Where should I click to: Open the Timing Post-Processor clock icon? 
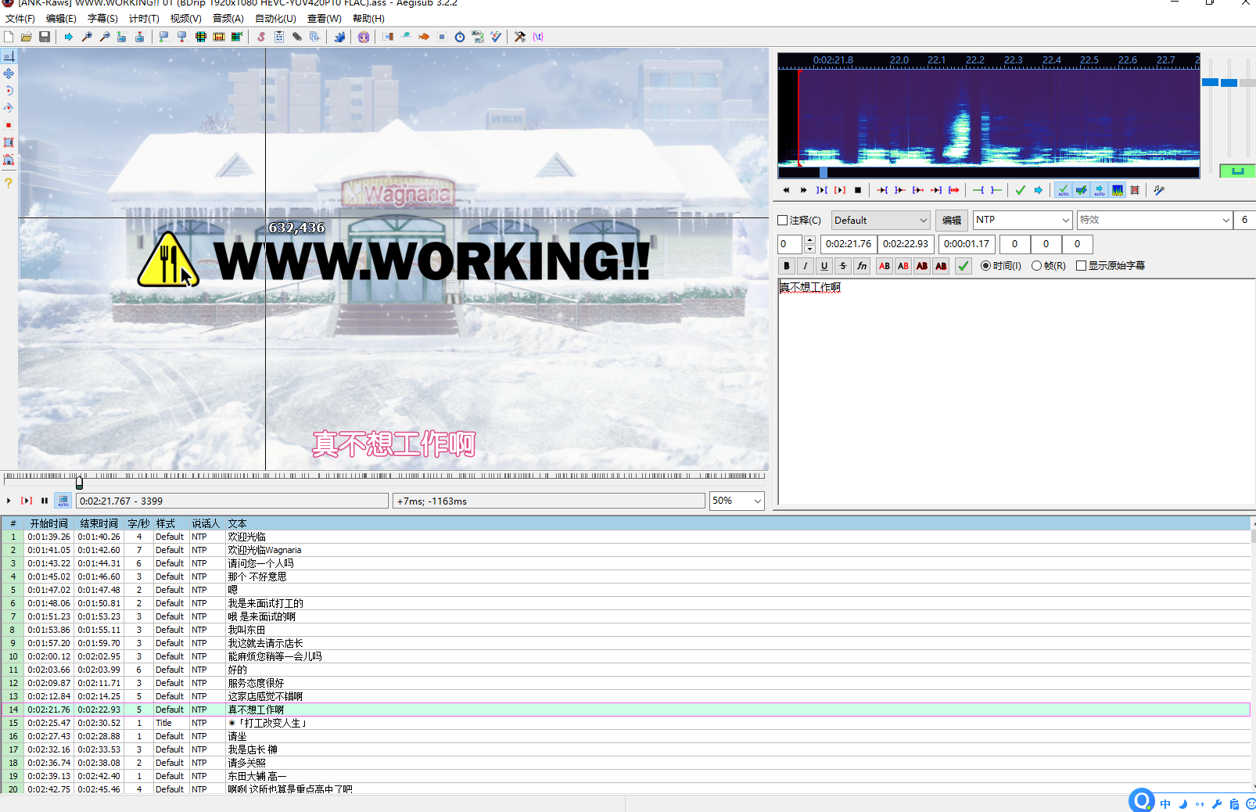coord(460,37)
